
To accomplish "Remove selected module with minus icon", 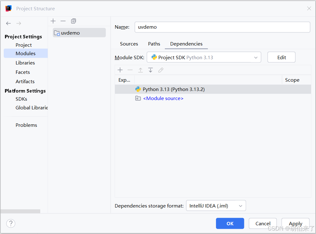I will [x=63, y=21].
